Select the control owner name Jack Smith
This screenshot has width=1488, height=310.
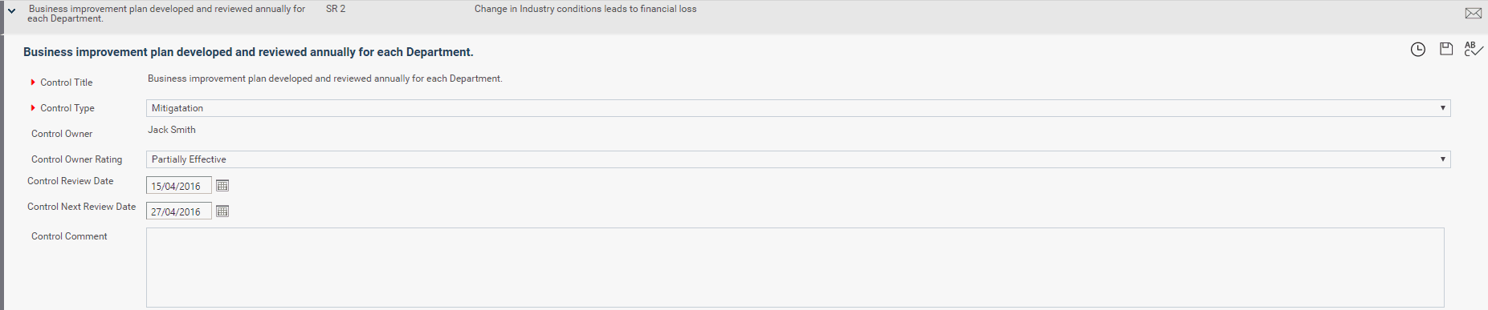(172, 130)
